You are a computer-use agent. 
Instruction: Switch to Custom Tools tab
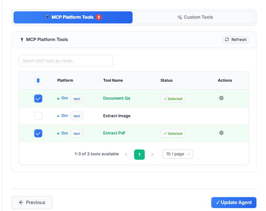click(195, 17)
